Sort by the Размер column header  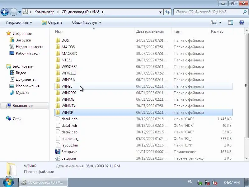(x=221, y=31)
